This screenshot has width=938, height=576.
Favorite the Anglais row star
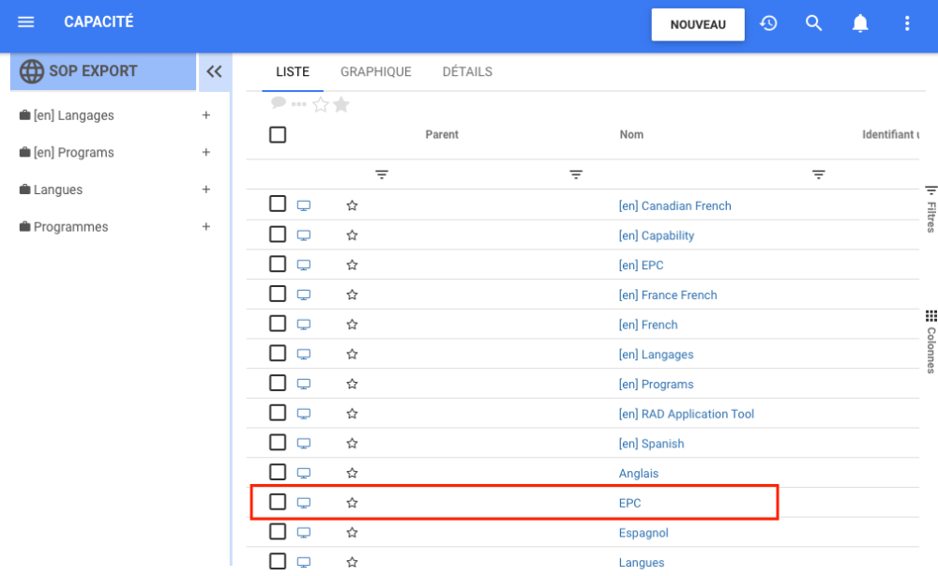click(352, 474)
